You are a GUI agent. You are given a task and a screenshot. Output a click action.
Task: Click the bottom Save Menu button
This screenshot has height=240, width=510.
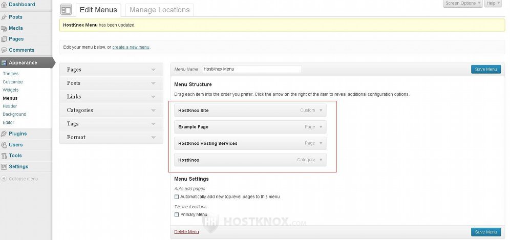click(x=486, y=232)
